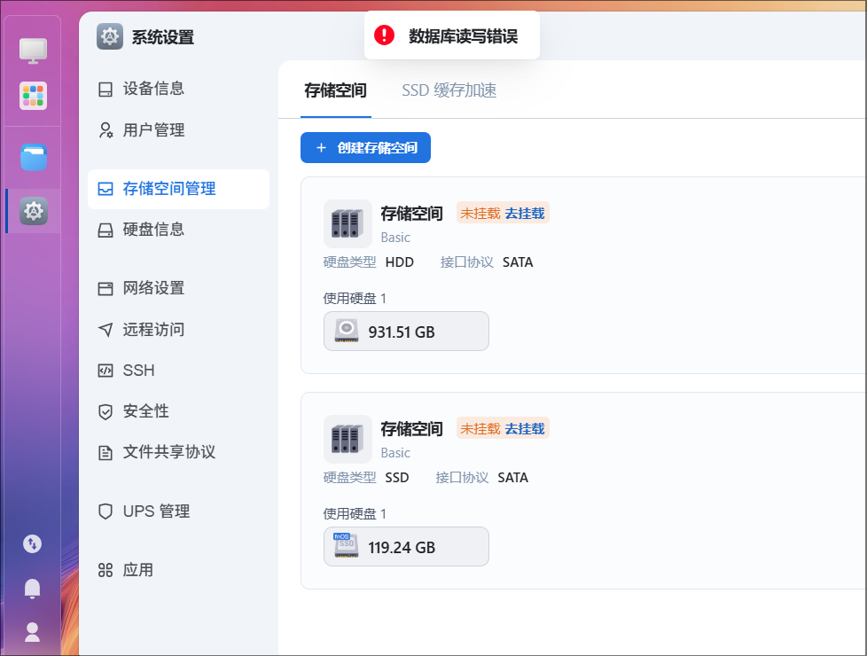Select the 119.24 GB disk card

click(406, 546)
